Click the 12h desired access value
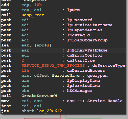This screenshot has height=119, width=128. pyautogui.click(x=25, y=70)
